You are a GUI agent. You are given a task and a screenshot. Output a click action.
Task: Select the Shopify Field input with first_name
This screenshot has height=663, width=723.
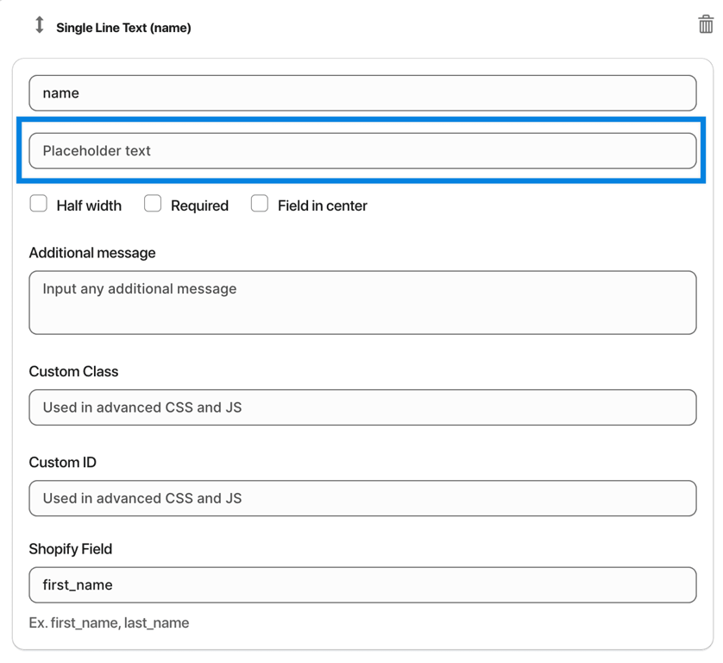click(362, 585)
